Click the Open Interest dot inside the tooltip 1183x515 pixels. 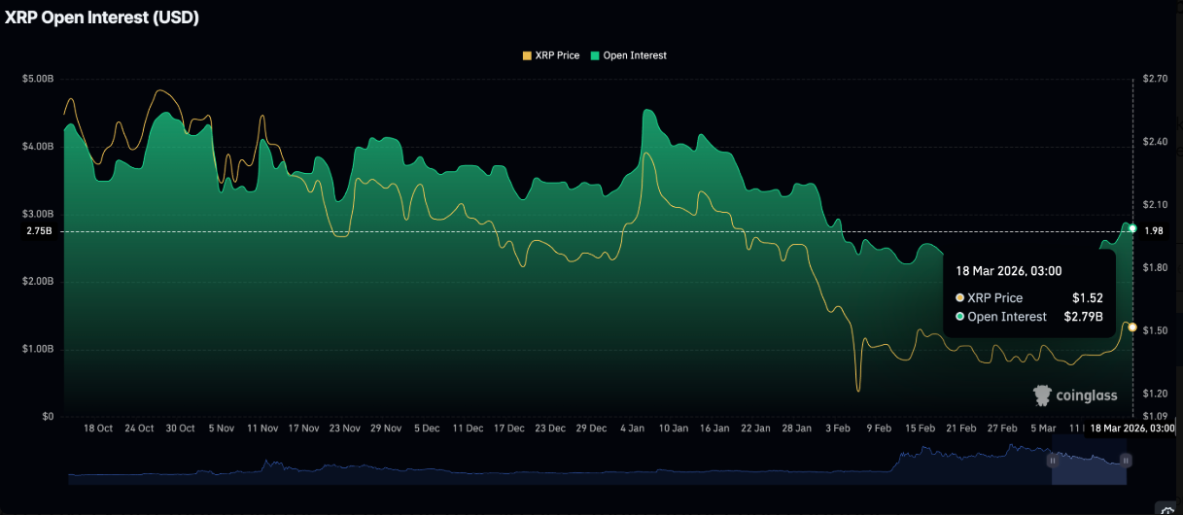[x=960, y=317]
